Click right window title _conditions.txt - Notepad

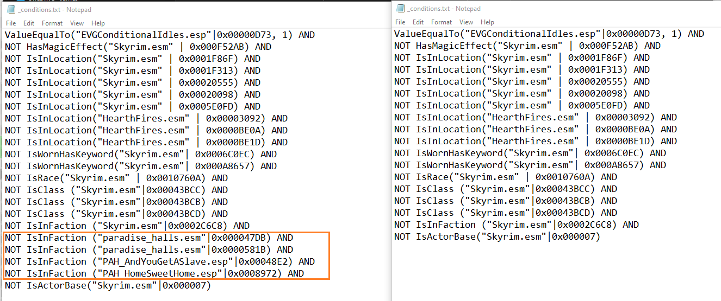[x=444, y=8]
